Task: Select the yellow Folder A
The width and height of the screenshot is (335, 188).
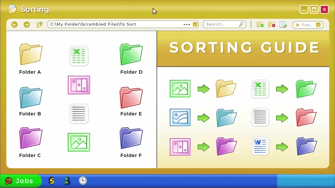Action: pos(31,54)
